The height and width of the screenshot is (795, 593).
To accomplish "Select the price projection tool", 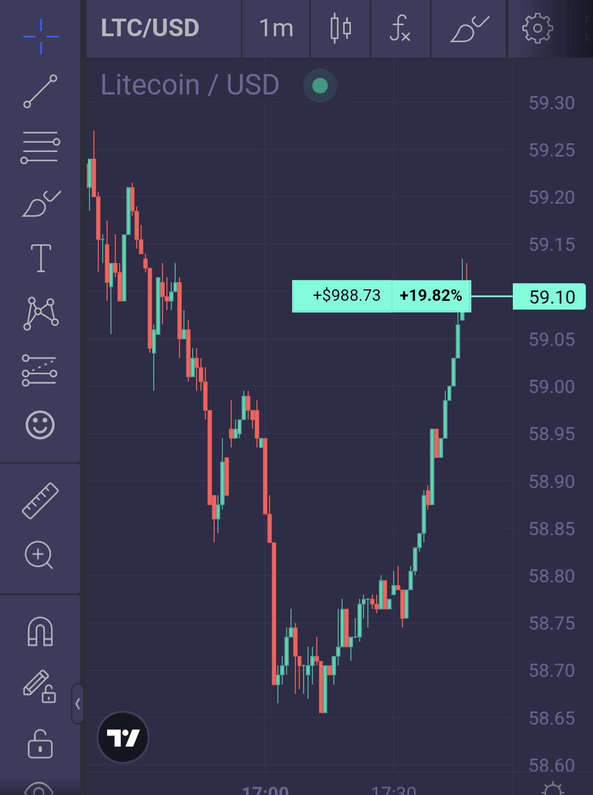I will point(40,369).
